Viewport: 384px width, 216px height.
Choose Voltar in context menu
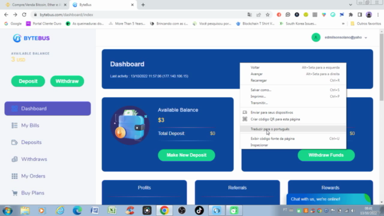(x=293, y=67)
